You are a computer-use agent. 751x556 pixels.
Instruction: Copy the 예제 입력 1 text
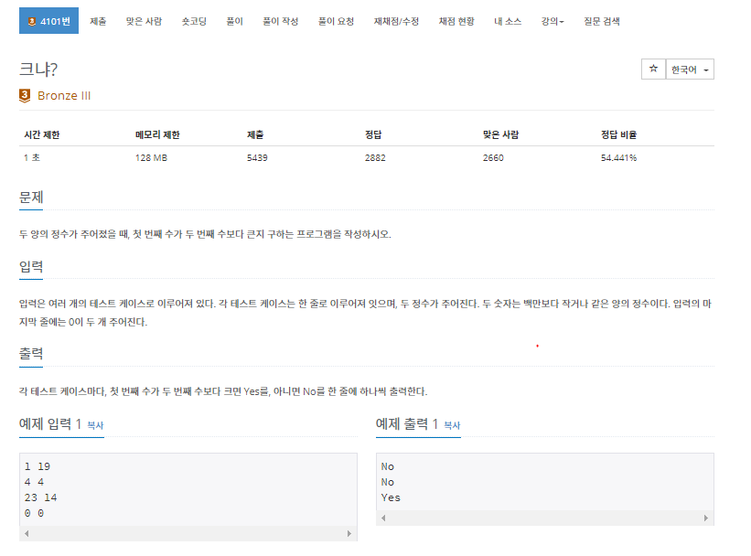[95, 425]
